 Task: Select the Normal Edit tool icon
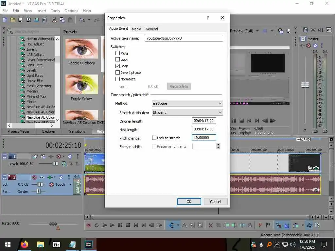coord(171,225)
